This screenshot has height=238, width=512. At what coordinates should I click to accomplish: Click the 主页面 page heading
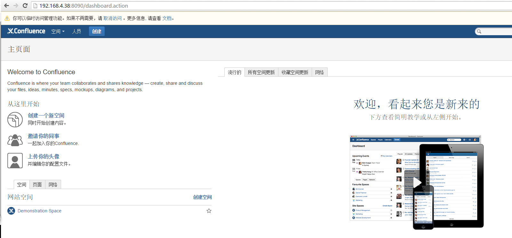[x=19, y=49]
